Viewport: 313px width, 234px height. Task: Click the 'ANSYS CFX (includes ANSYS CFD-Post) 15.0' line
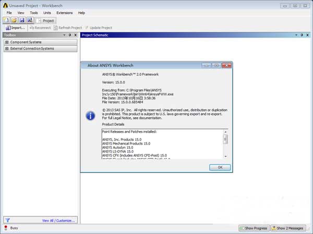[135, 155]
